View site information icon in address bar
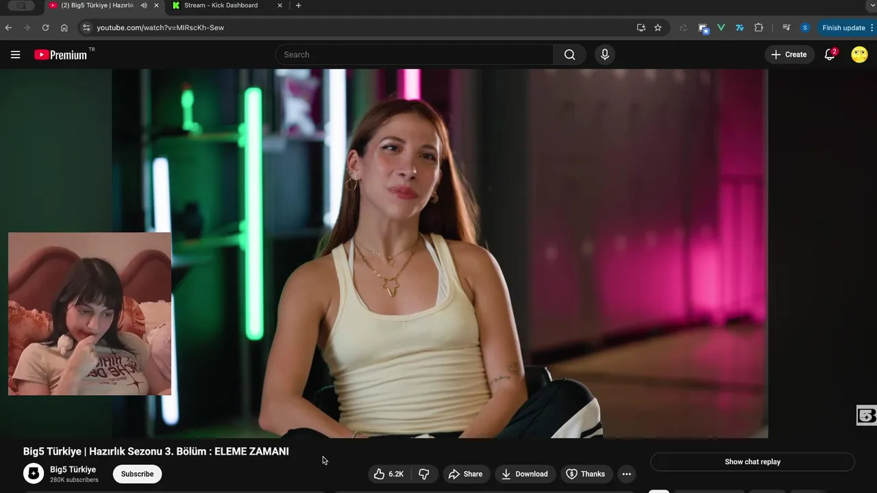Viewport: 877px width, 493px height. tap(86, 27)
